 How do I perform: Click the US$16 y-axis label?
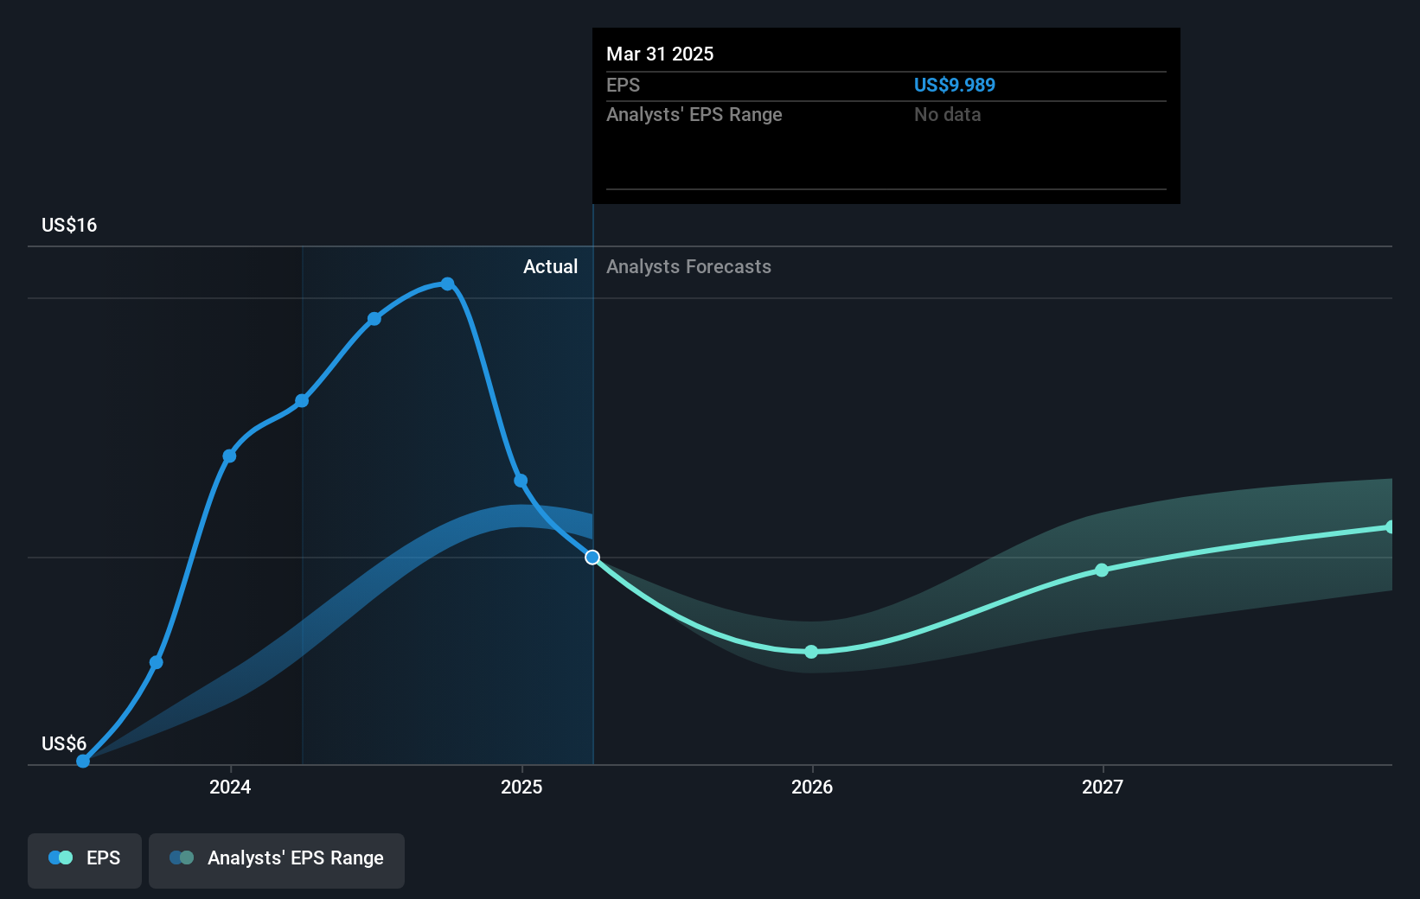pos(69,225)
